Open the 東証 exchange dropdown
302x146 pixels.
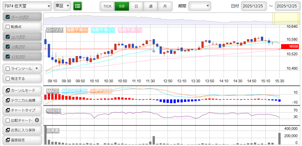tap(63, 6)
